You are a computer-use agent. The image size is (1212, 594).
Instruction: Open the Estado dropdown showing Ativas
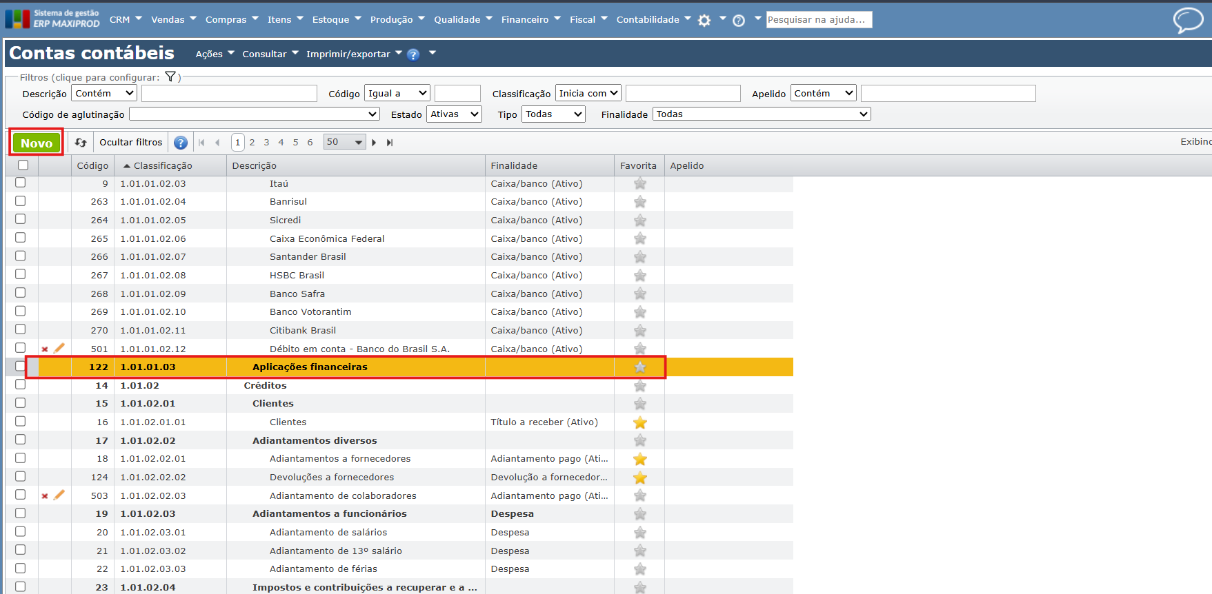point(454,114)
